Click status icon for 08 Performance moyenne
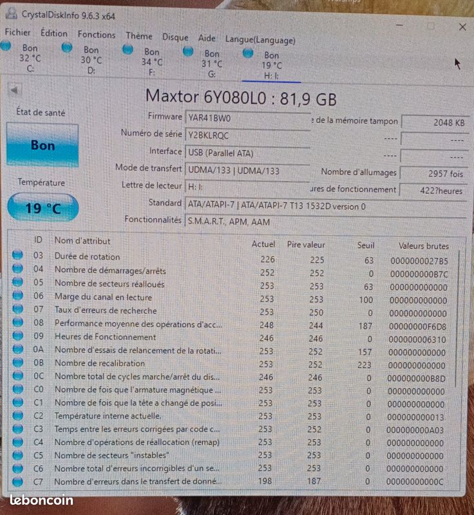 [18, 323]
